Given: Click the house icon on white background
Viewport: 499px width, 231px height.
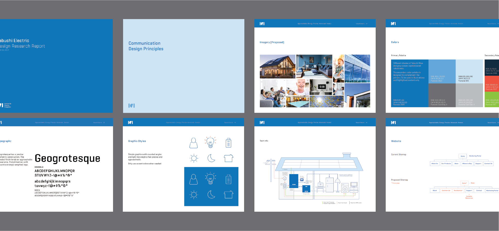Looking at the screenshot, I should [x=228, y=158].
